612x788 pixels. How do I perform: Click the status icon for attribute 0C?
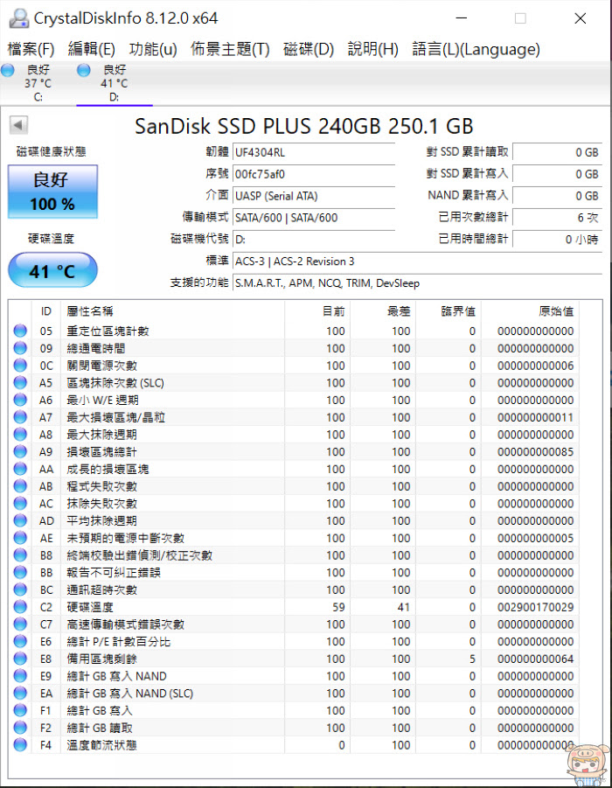click(x=20, y=366)
